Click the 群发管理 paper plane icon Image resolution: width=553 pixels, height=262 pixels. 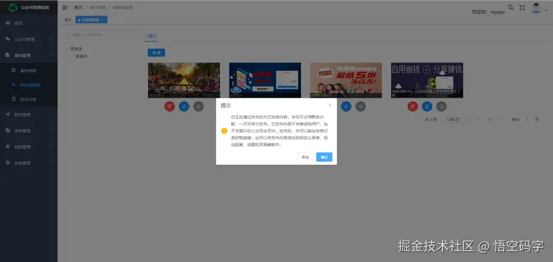tap(8, 114)
